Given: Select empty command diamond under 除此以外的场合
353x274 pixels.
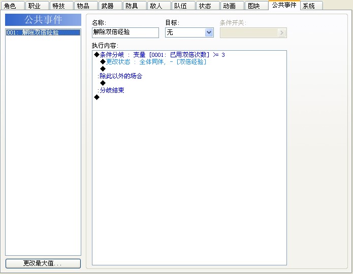Looking at the screenshot, I should (103, 83).
